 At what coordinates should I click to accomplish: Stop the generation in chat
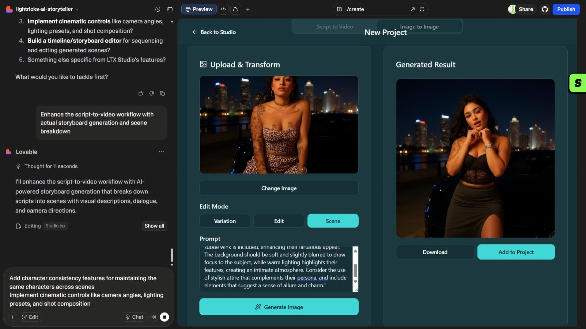click(164, 317)
